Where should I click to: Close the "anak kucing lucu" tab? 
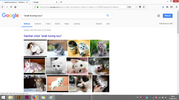[x=27, y=2]
